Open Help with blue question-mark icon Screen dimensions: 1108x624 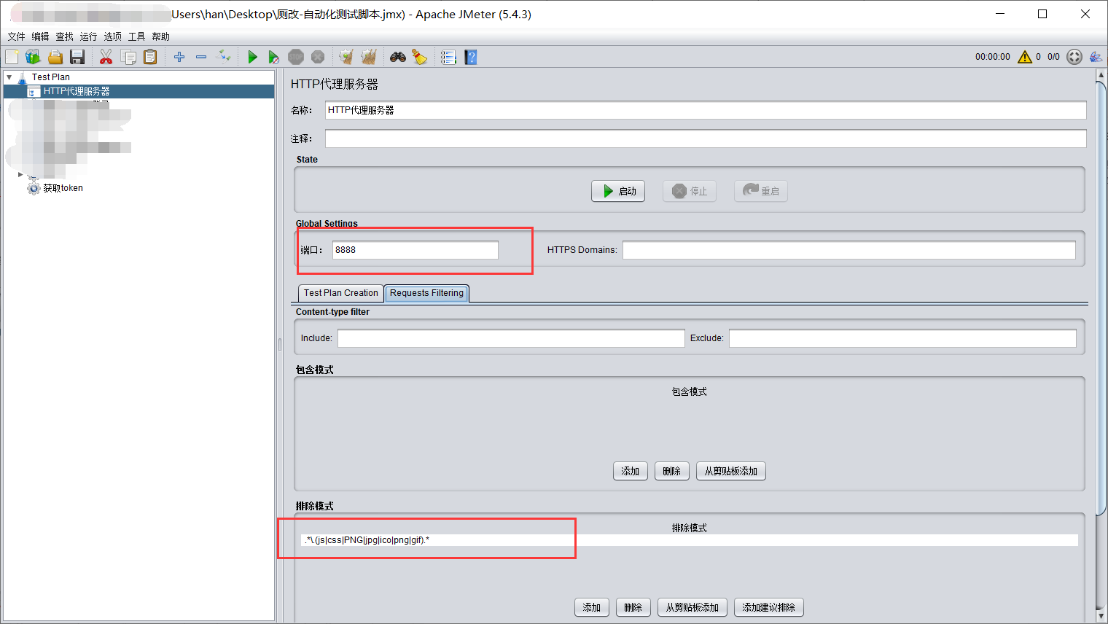pos(471,57)
